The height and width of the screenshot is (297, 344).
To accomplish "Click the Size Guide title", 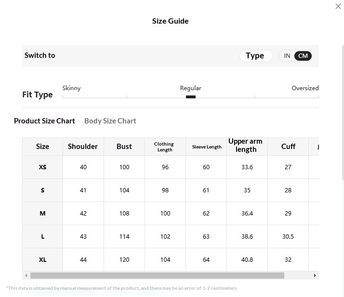I will coord(171,21).
